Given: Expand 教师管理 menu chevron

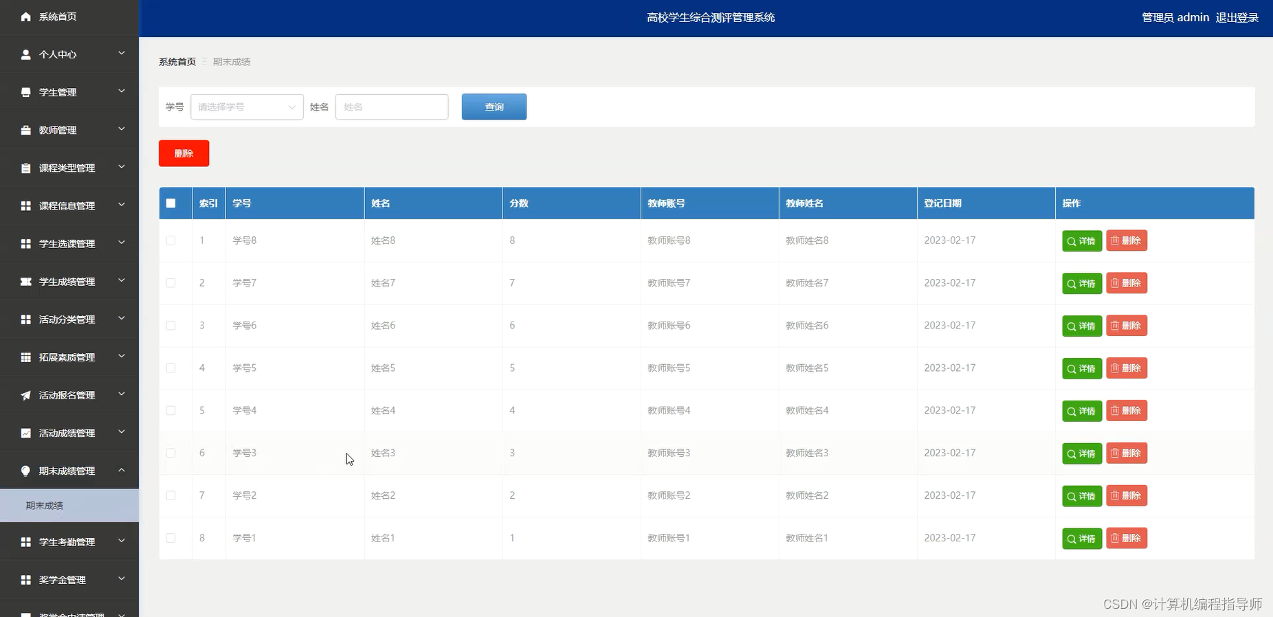Looking at the screenshot, I should point(122,128).
